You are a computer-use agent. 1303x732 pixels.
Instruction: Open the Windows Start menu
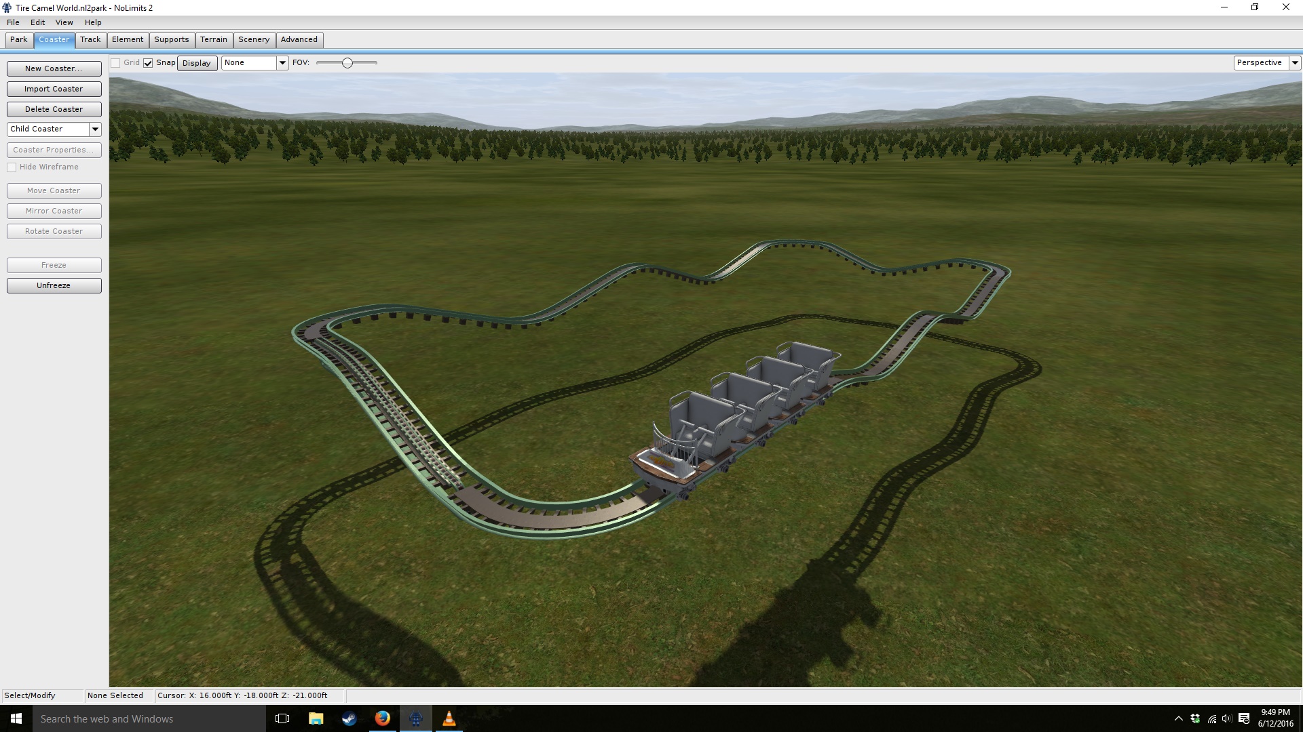[x=16, y=718]
